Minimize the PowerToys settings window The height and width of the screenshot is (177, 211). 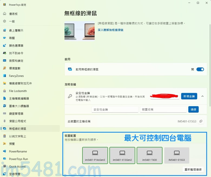pyautogui.click(x=189, y=3)
